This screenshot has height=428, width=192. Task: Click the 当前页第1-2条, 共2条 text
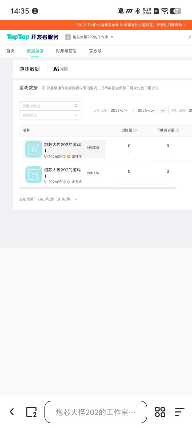pyautogui.click(x=37, y=199)
